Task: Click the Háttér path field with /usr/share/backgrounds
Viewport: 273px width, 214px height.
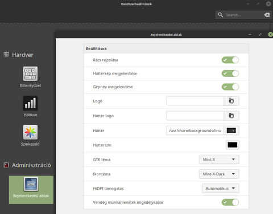Action: tap(195, 130)
